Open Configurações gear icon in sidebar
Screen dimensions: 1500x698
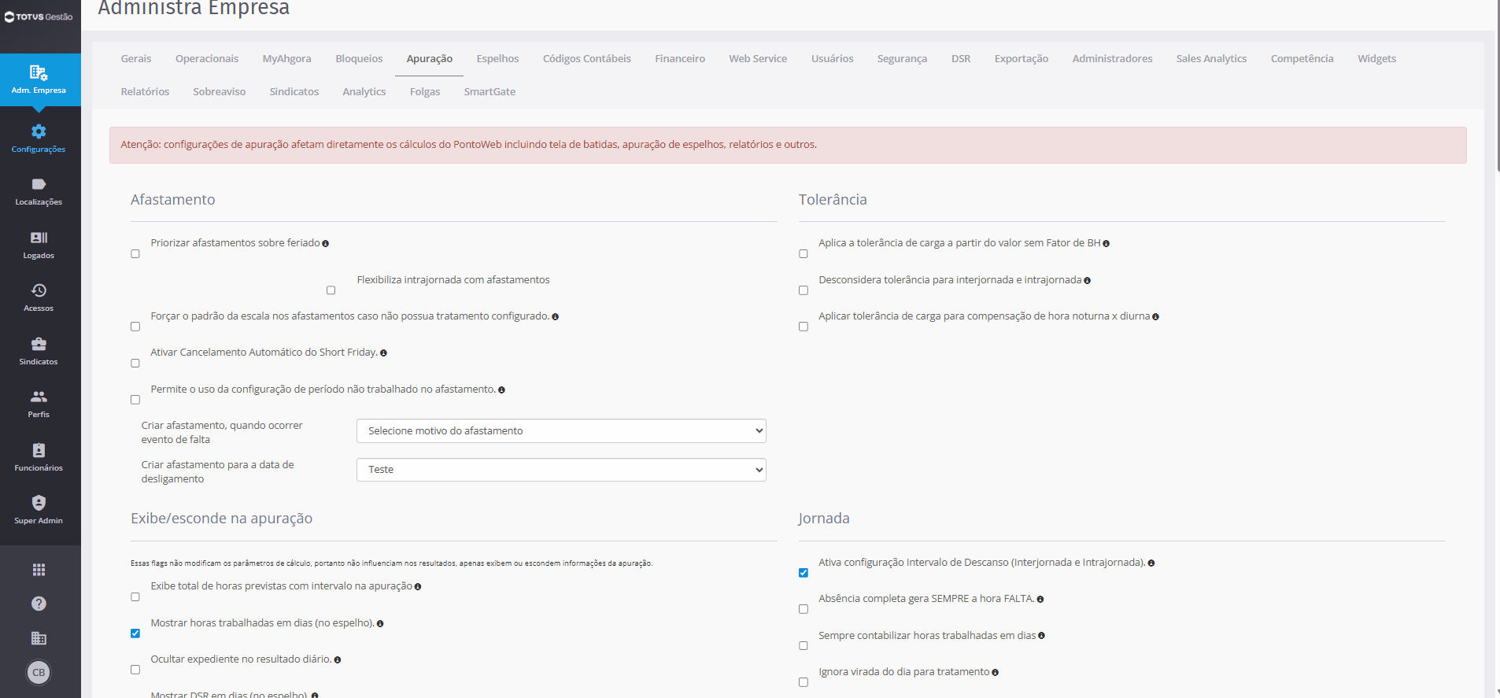39,131
